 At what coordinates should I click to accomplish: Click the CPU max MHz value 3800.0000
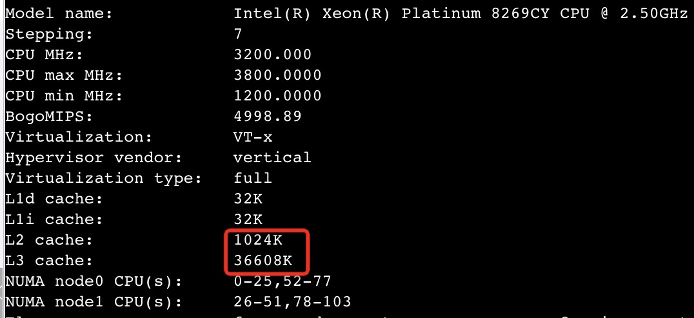277,75
